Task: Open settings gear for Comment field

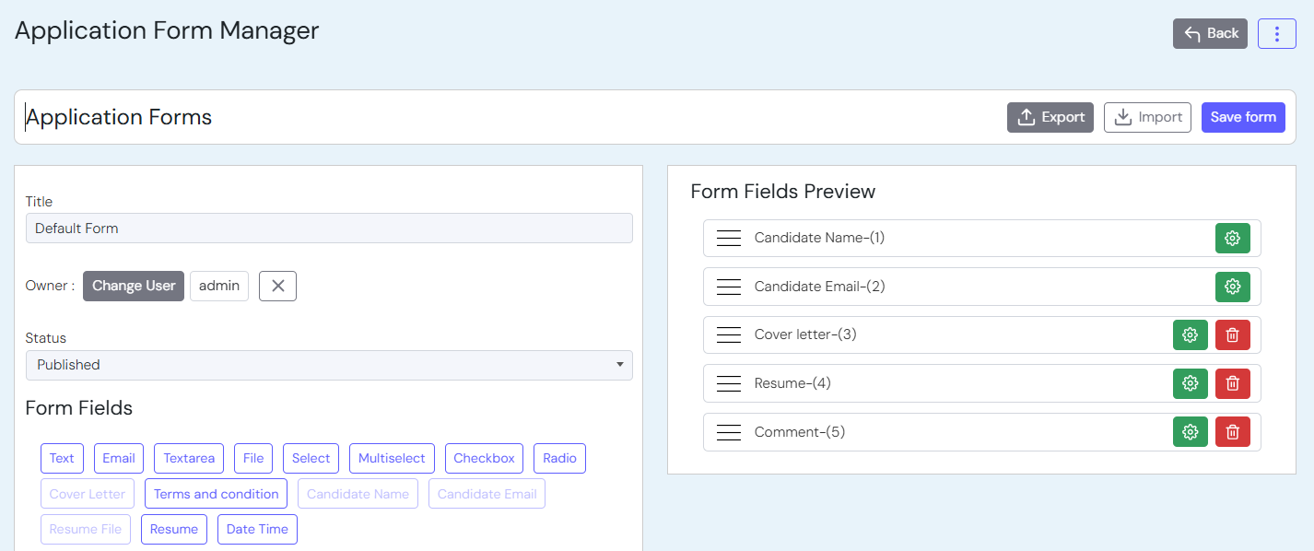Action: [x=1190, y=432]
